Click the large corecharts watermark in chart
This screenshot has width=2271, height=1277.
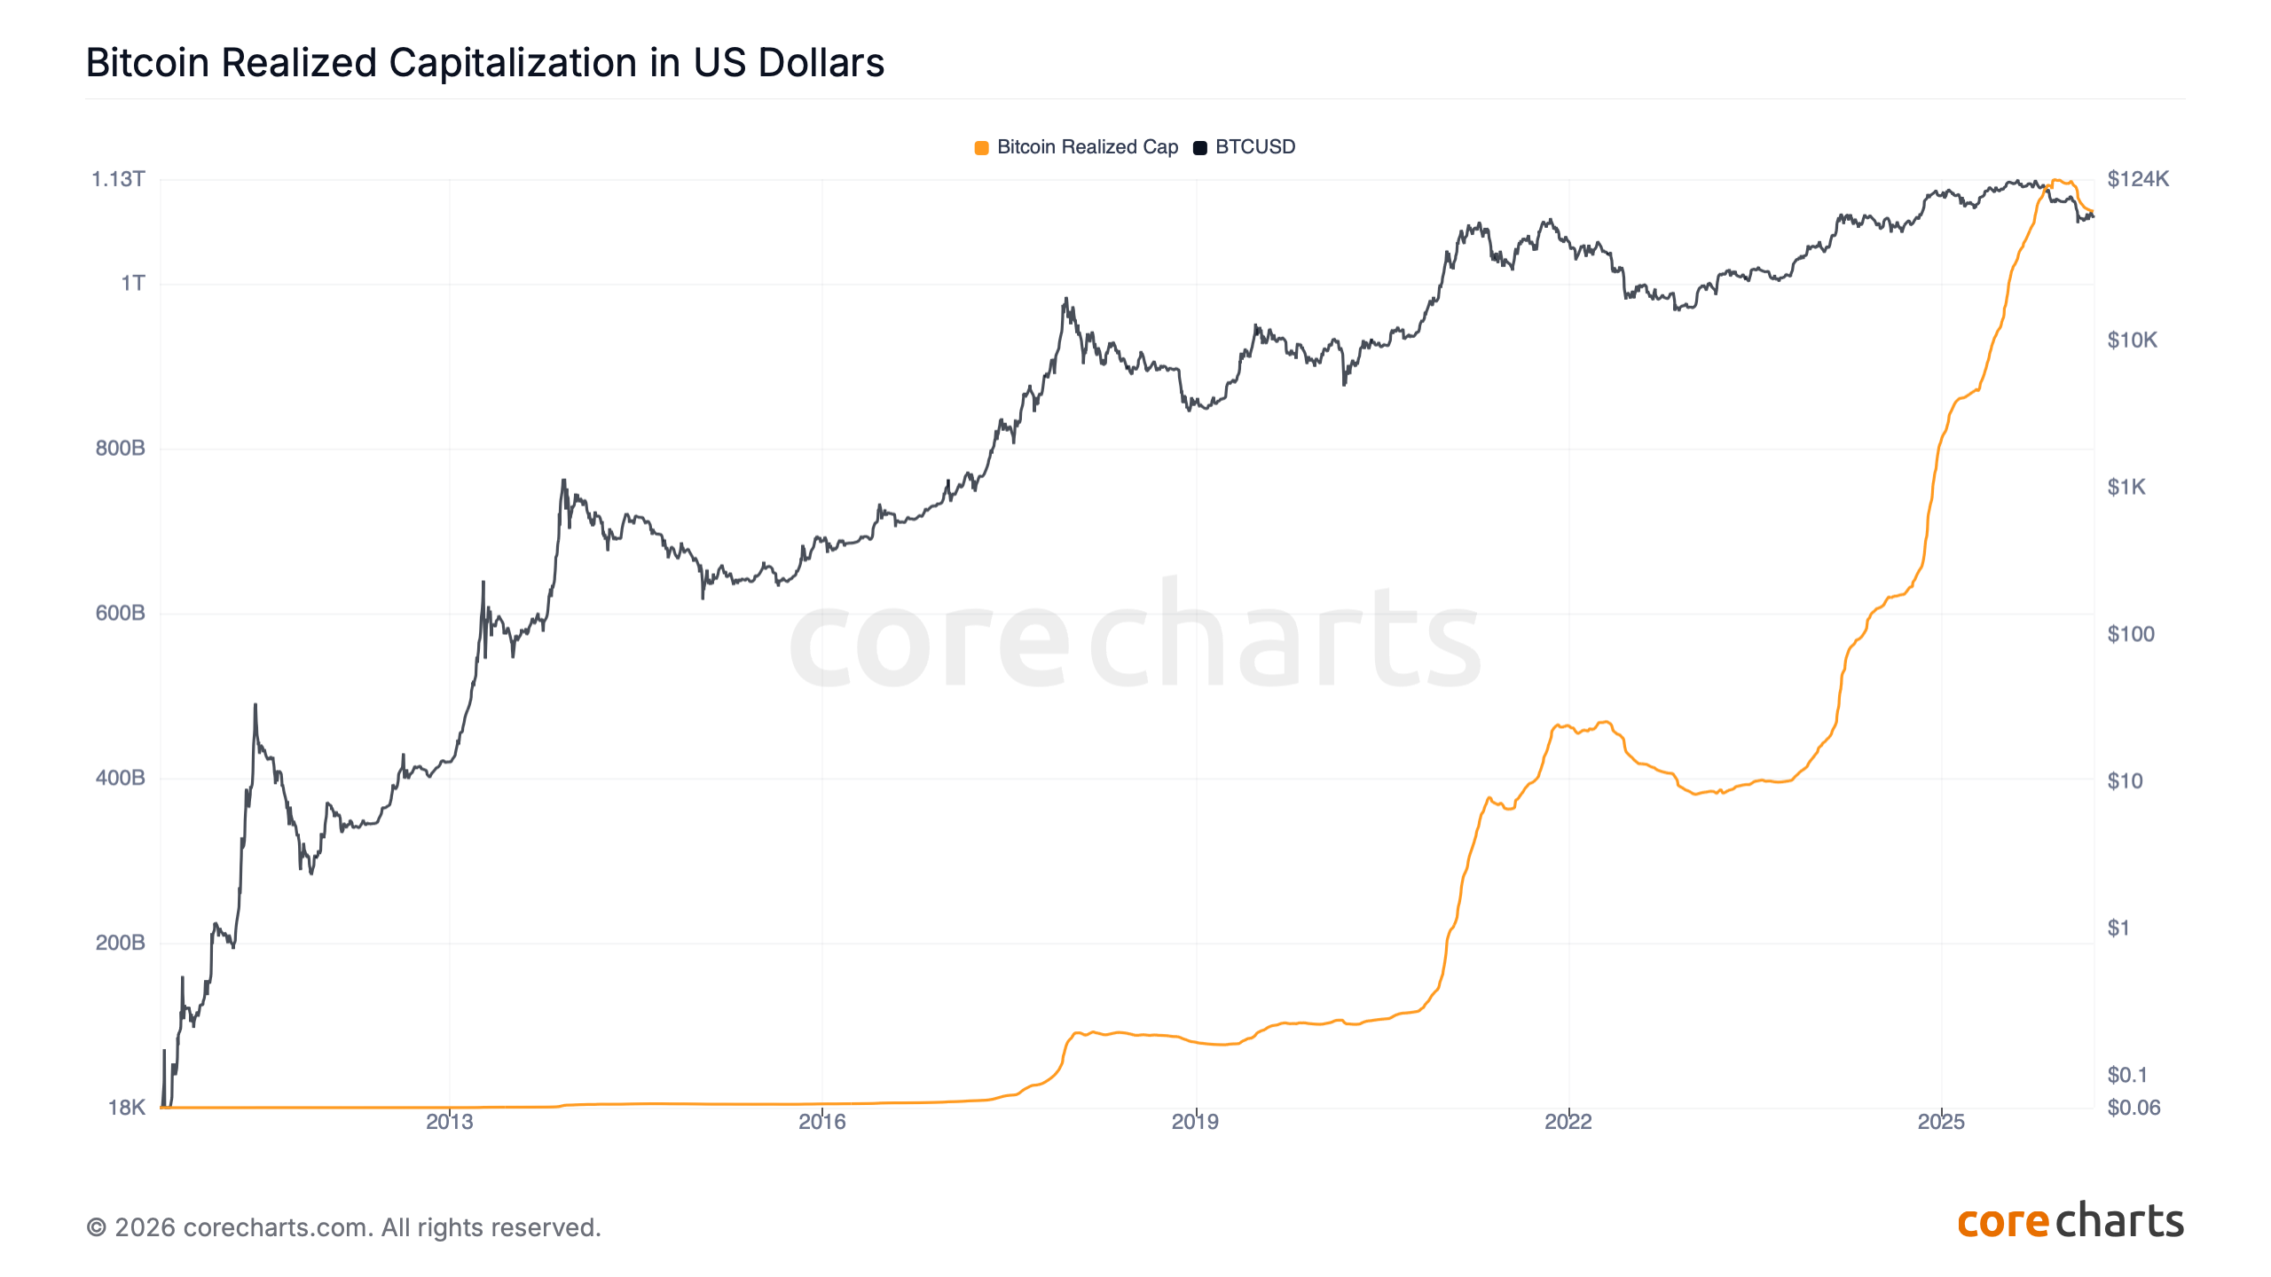click(1135, 636)
